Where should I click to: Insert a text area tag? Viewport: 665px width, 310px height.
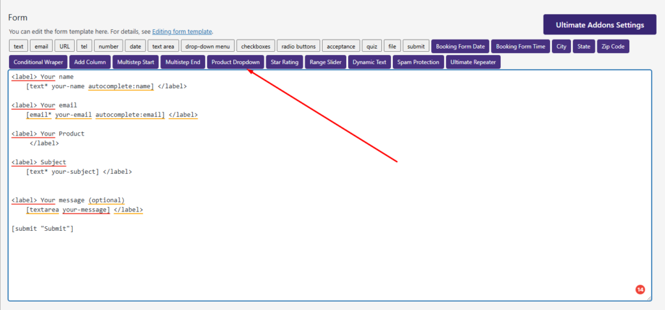163,46
